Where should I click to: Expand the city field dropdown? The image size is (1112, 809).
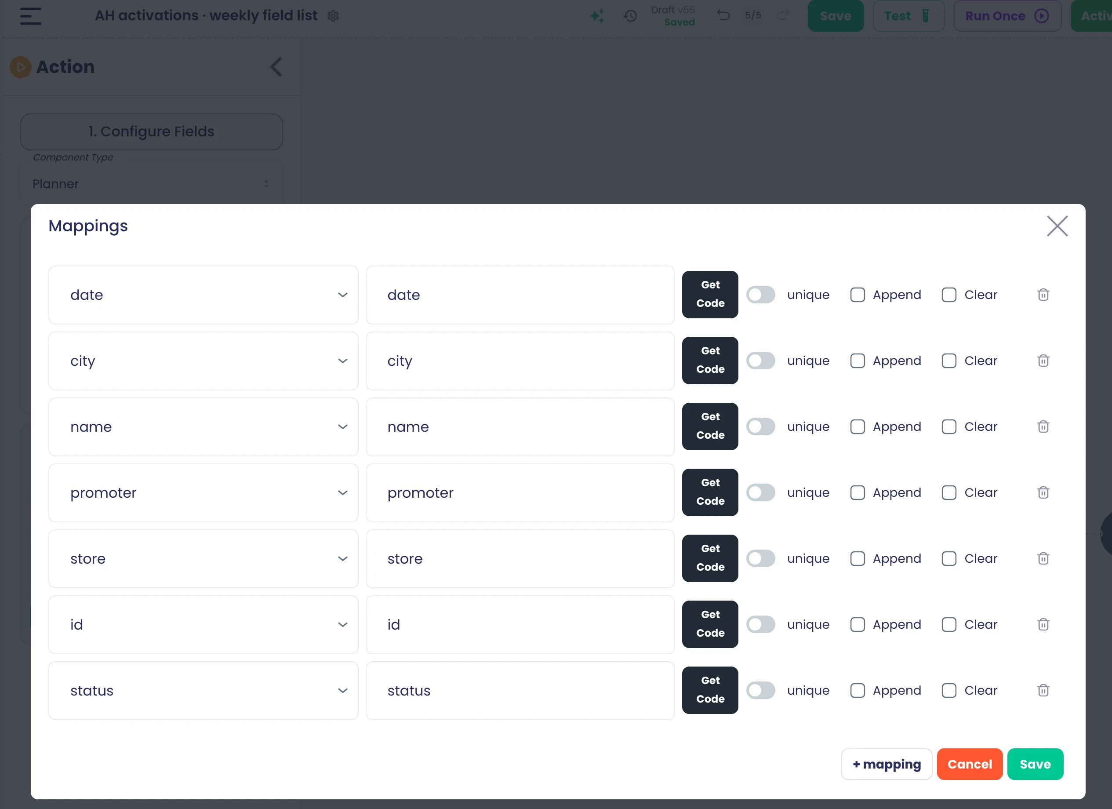(x=203, y=361)
